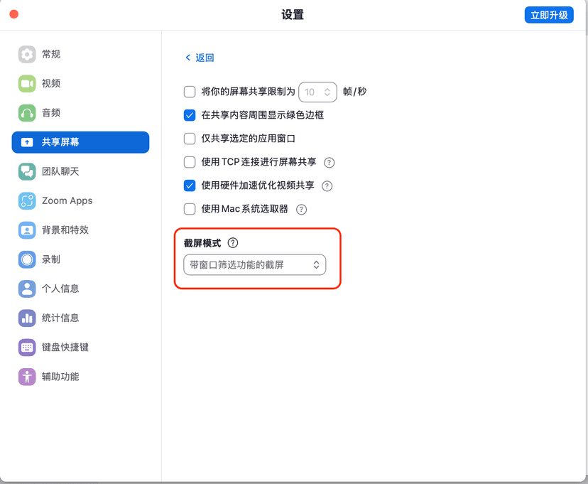Viewport: 588px width, 484px height.
Task: Click the frames per second stepper arrows
Action: (327, 92)
